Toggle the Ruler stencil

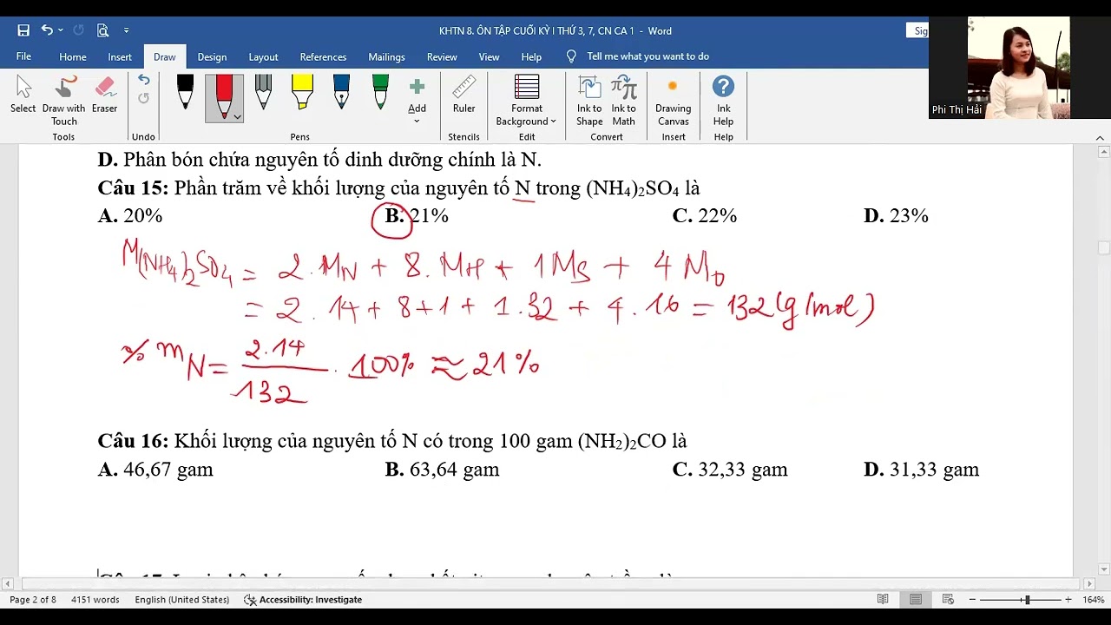coord(463,95)
